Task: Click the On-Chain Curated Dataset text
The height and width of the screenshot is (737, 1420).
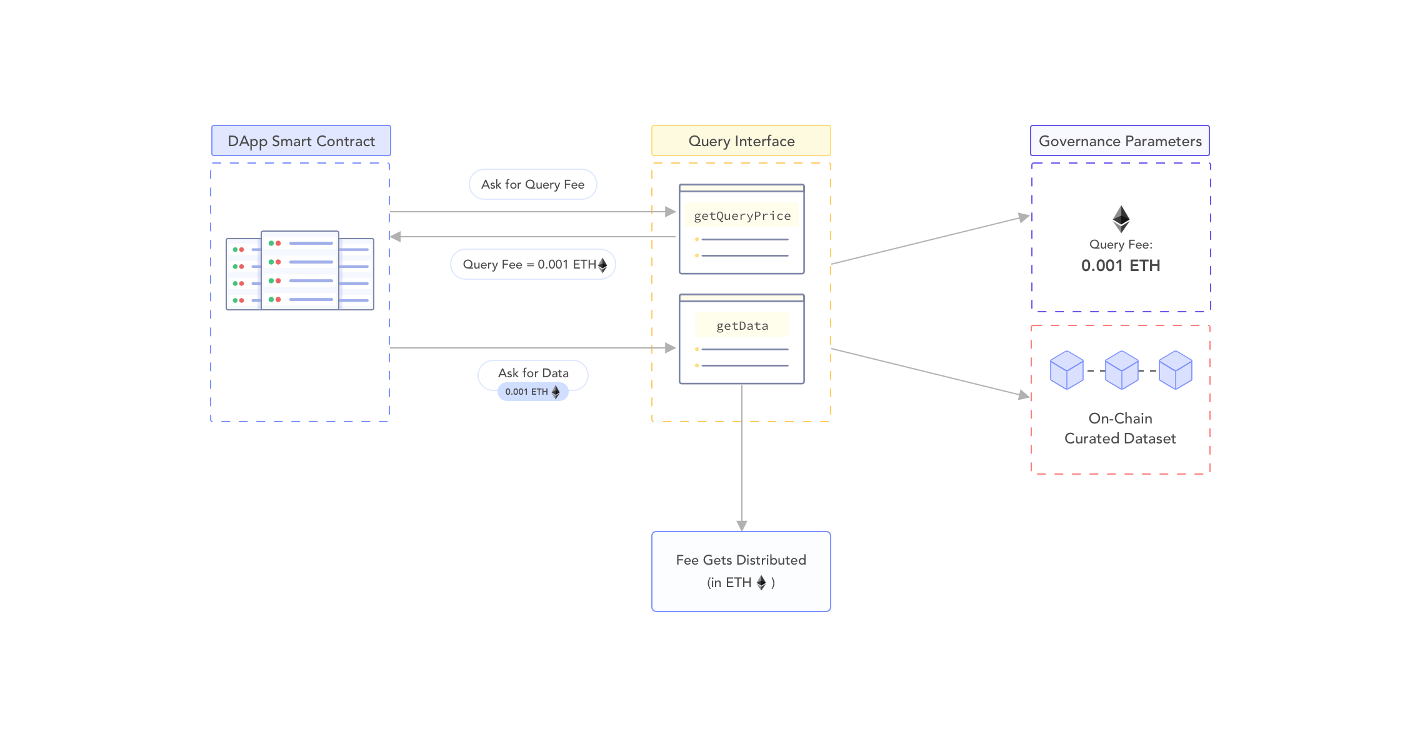Action: point(1120,428)
